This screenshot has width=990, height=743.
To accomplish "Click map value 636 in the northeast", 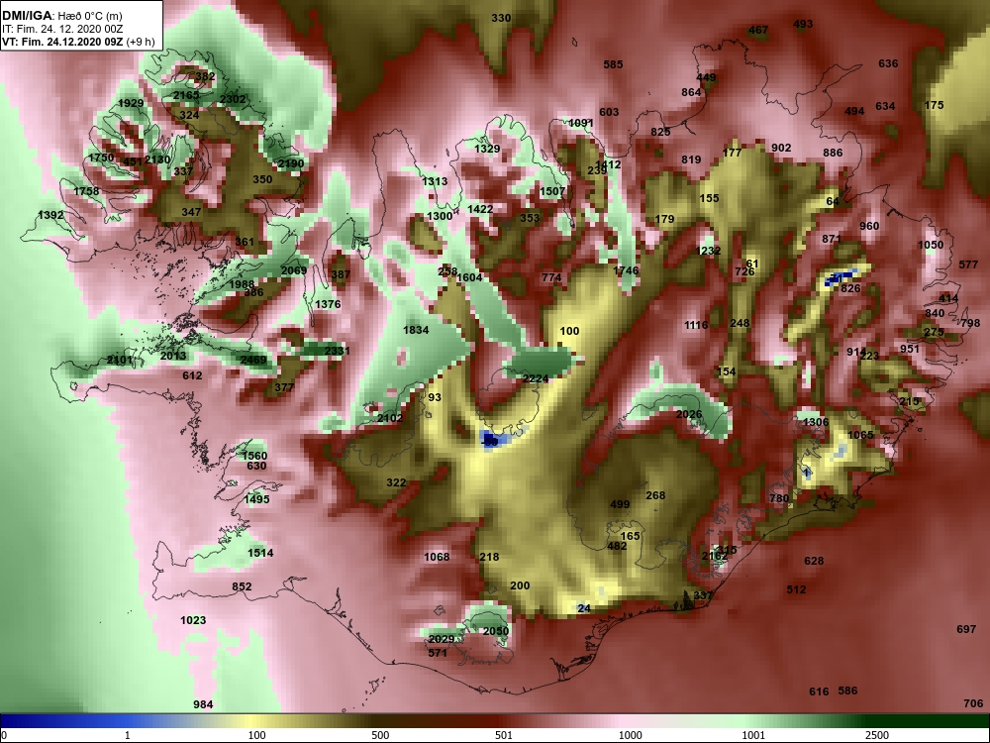I will (x=888, y=63).
